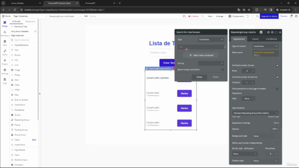The height and width of the screenshot is (168, 299).
Task: Select the Group Focus container element
Action: [20, 135]
